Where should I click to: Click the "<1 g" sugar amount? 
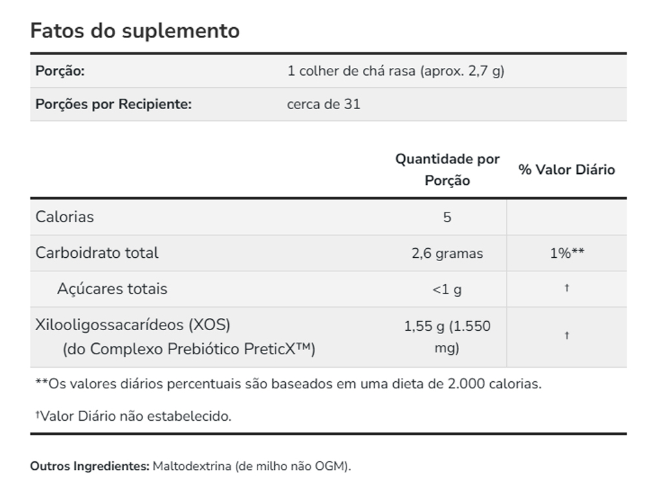coord(447,290)
